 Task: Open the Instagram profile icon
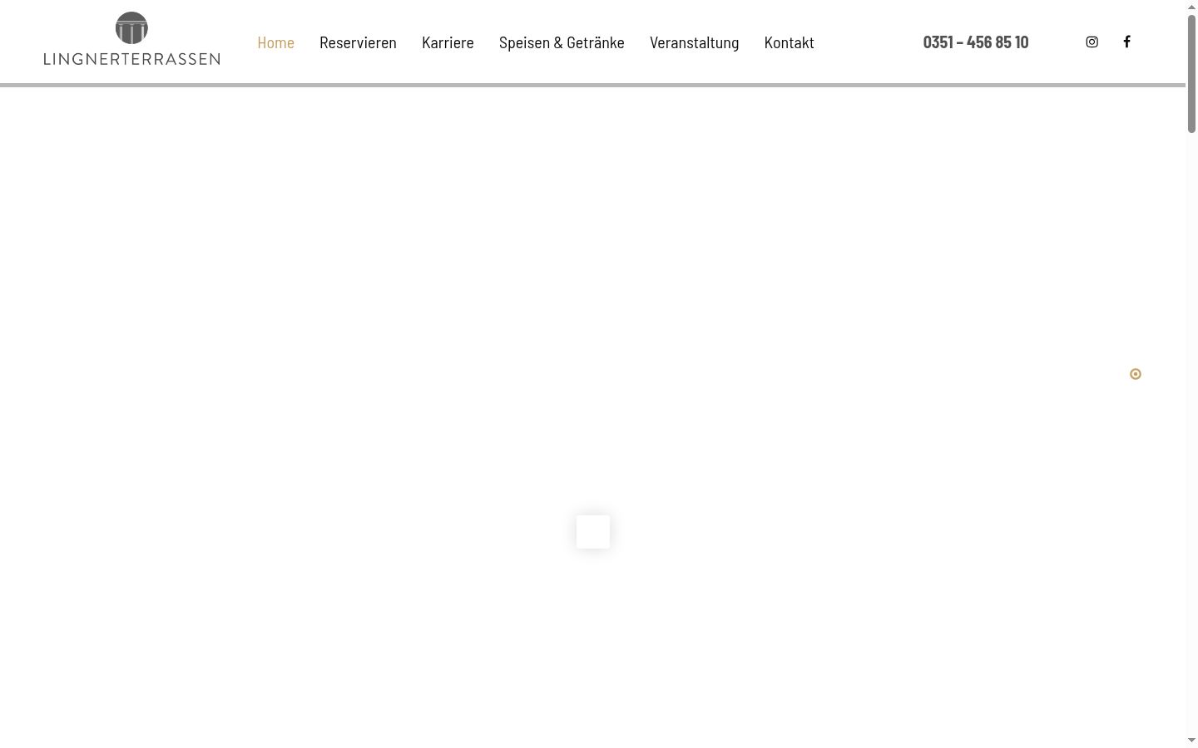(1092, 42)
